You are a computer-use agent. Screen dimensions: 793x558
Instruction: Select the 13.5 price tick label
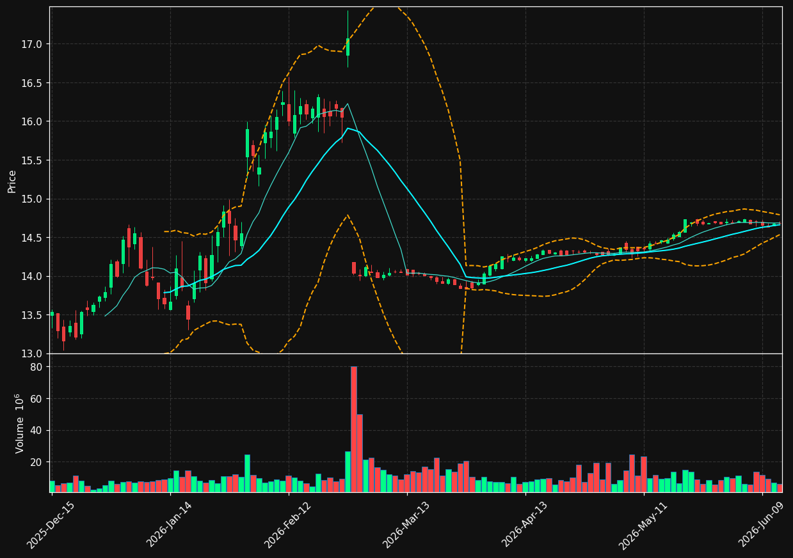[x=33, y=315]
